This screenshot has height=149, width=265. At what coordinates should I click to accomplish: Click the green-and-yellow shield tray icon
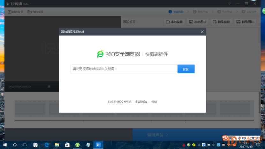pyautogui.click(x=189, y=145)
